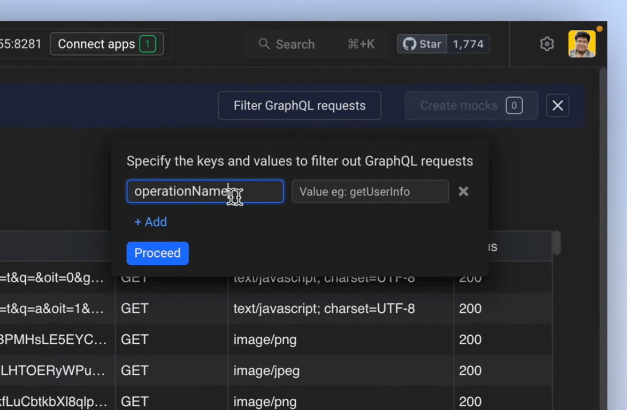
Task: Click the GitHub Star button
Action: coord(422,44)
